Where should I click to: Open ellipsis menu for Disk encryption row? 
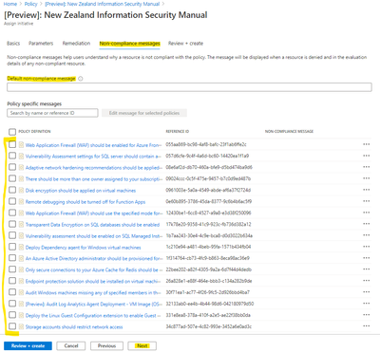(x=367, y=190)
